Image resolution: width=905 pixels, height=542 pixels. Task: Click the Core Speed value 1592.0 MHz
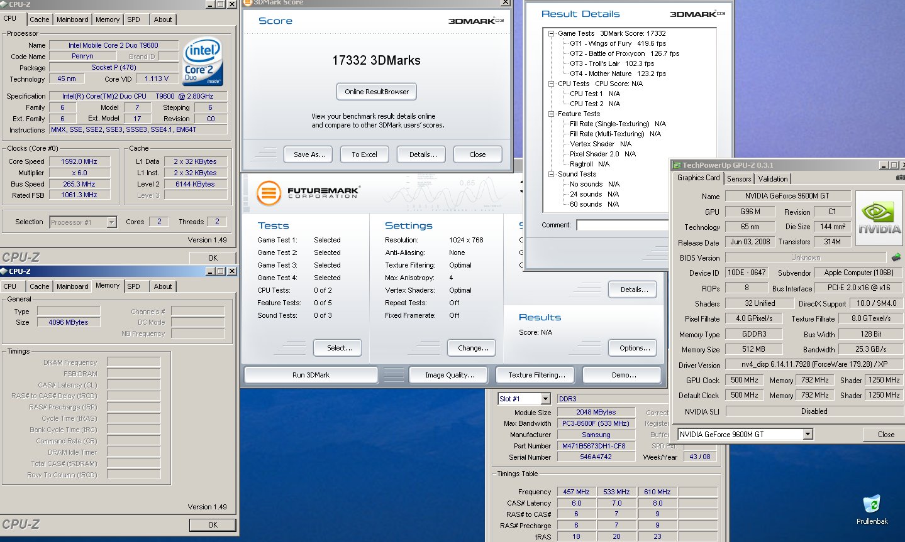point(79,161)
